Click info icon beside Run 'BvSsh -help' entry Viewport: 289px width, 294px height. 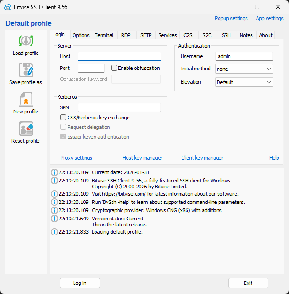click(54, 202)
